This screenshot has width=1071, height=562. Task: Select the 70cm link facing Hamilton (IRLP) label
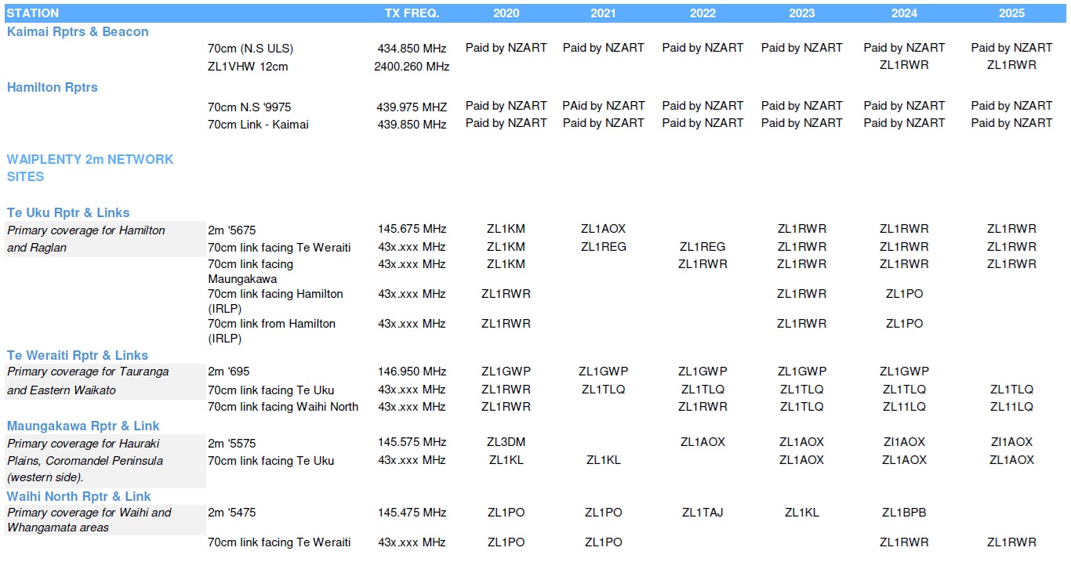pos(275,301)
